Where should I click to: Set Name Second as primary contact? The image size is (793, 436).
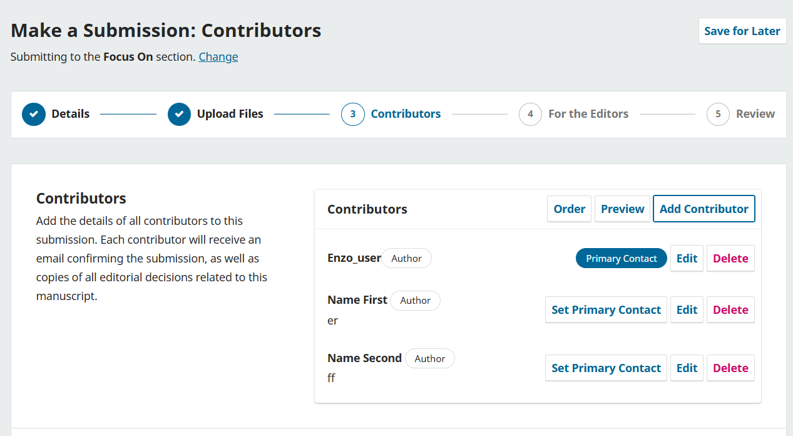[x=606, y=368]
